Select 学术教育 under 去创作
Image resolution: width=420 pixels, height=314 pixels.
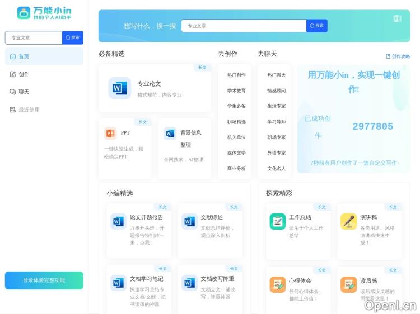[236, 91]
